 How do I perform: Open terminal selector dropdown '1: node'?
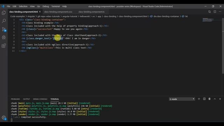pyautogui.click(x=182, y=99)
